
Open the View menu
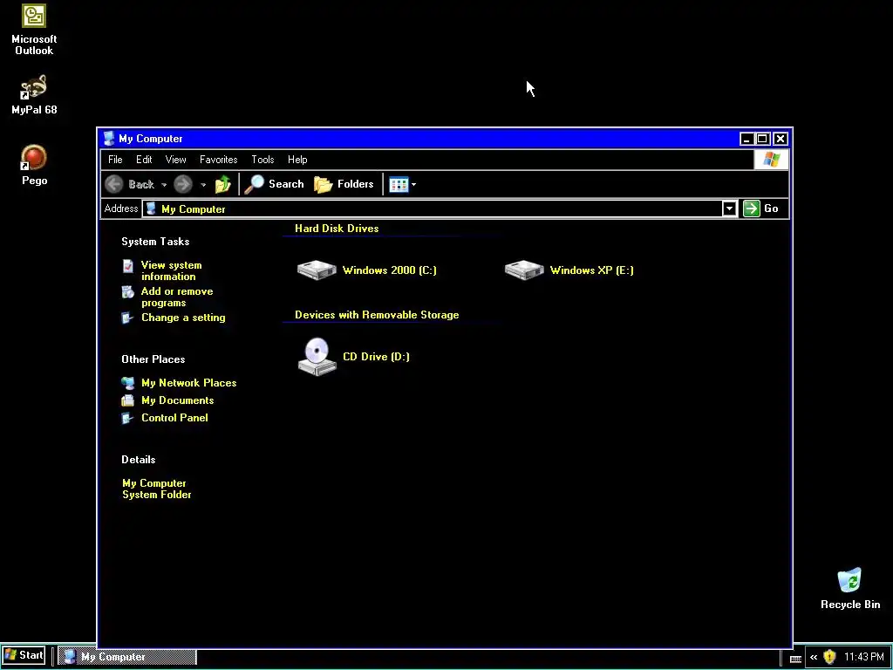[x=175, y=160]
